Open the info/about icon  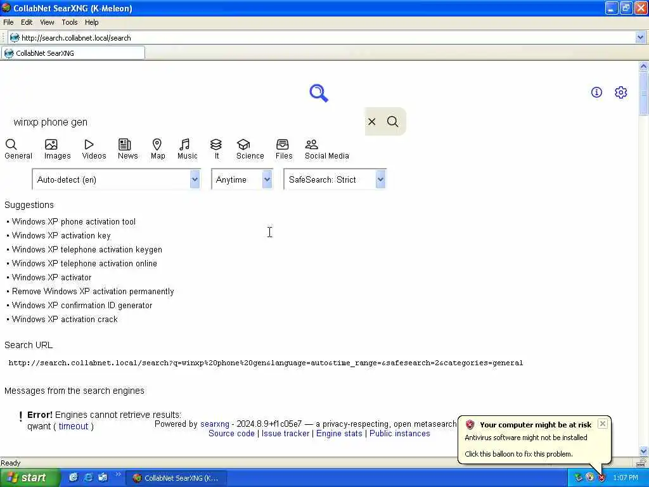(596, 92)
